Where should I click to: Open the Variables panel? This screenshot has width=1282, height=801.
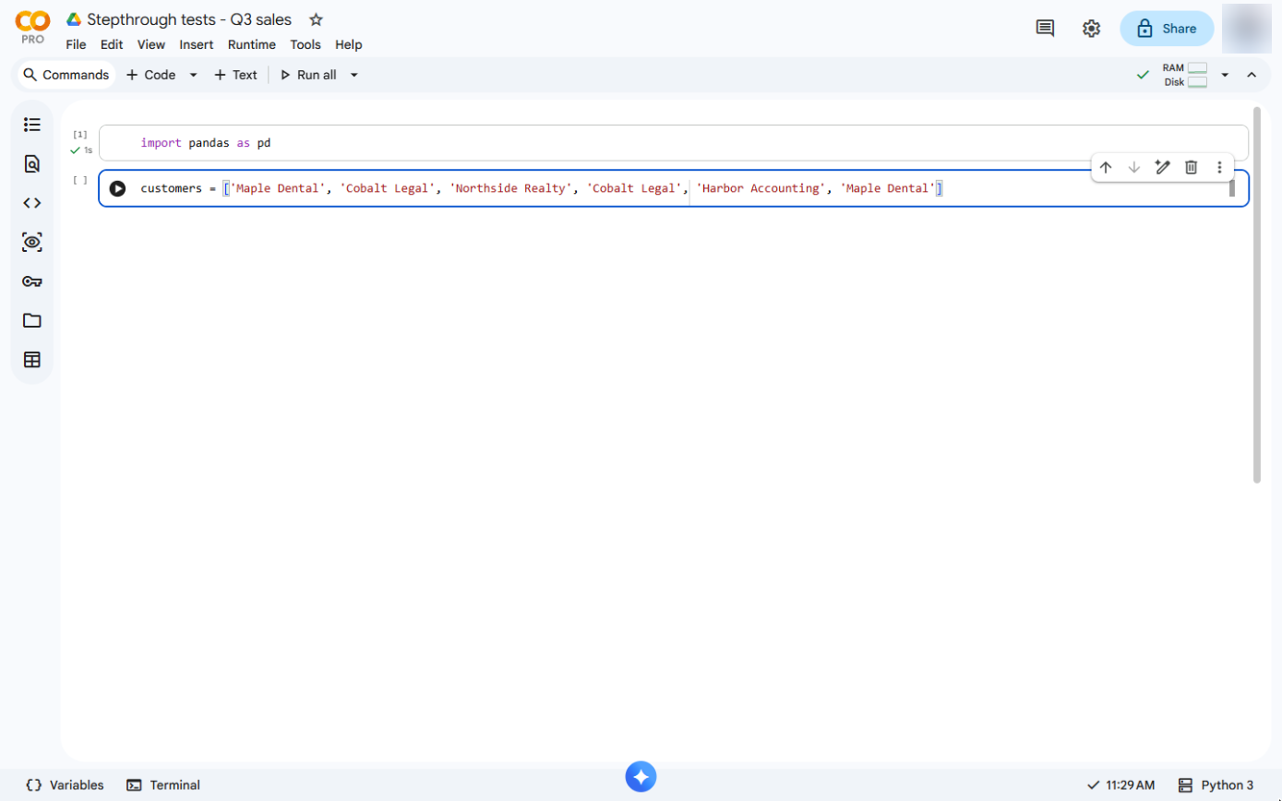coord(65,785)
